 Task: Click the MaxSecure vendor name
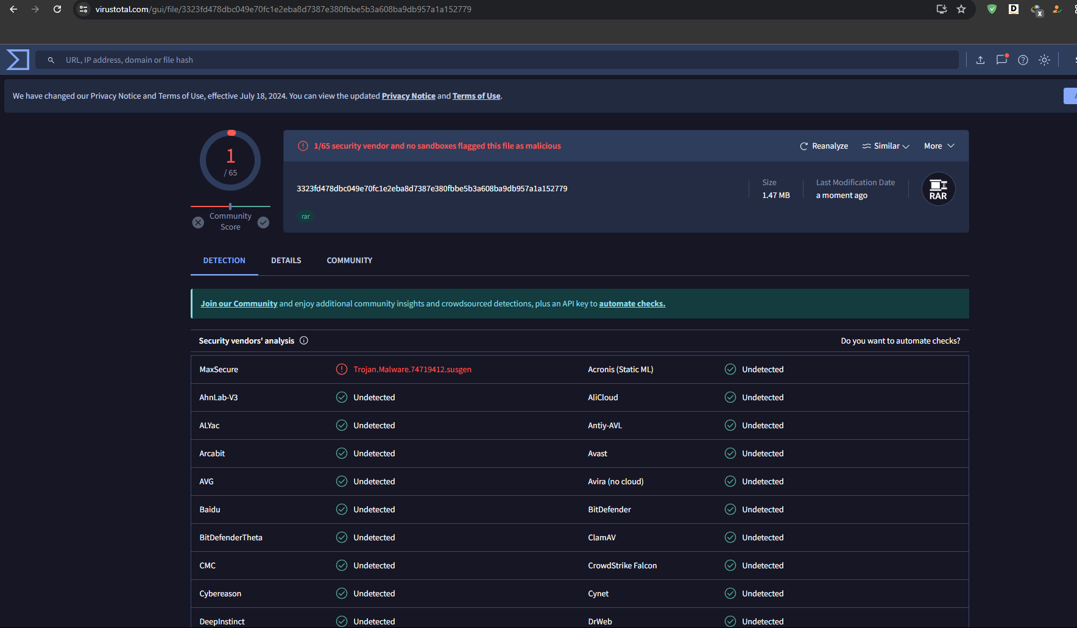[x=219, y=369]
